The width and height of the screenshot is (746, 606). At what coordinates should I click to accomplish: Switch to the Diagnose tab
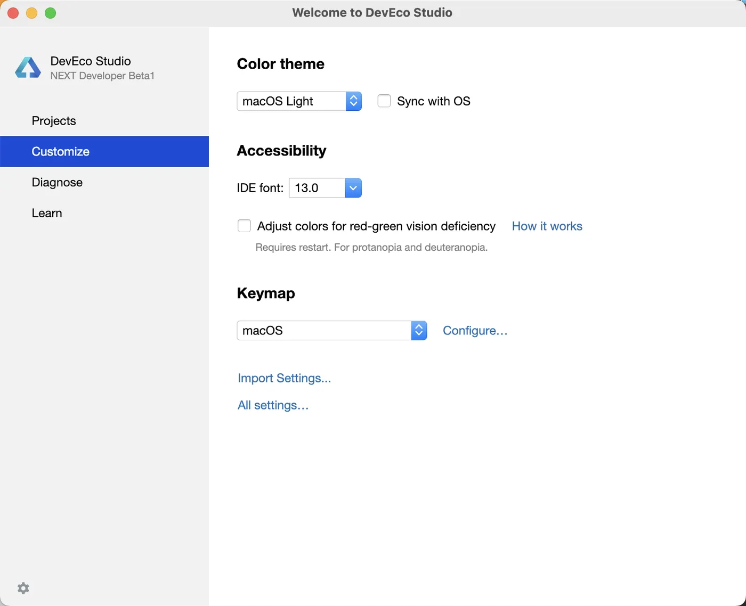(104, 182)
